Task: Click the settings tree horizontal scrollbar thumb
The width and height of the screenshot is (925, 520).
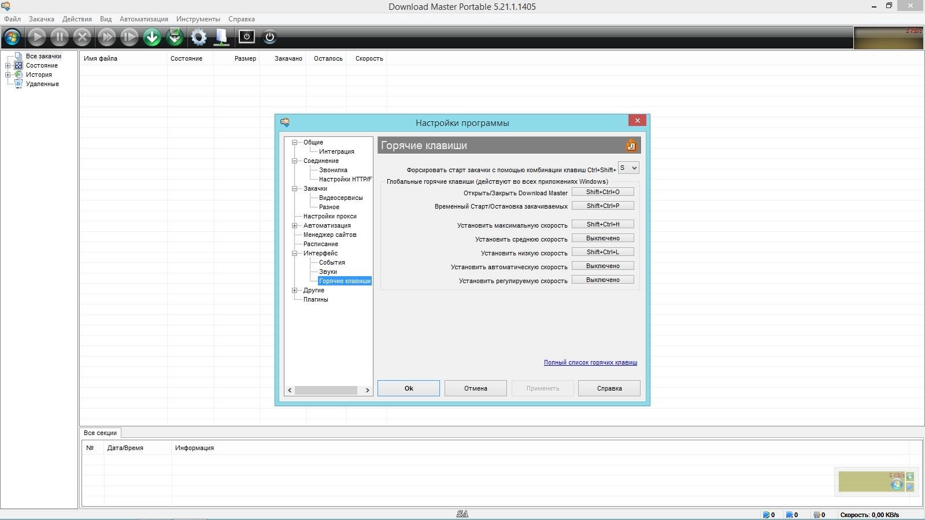Action: pyautogui.click(x=326, y=390)
